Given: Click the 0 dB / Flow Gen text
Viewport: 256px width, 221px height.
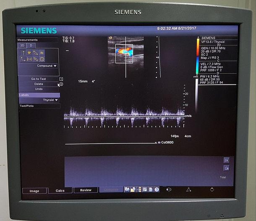Looking at the screenshot, I should pyautogui.click(x=212, y=67).
